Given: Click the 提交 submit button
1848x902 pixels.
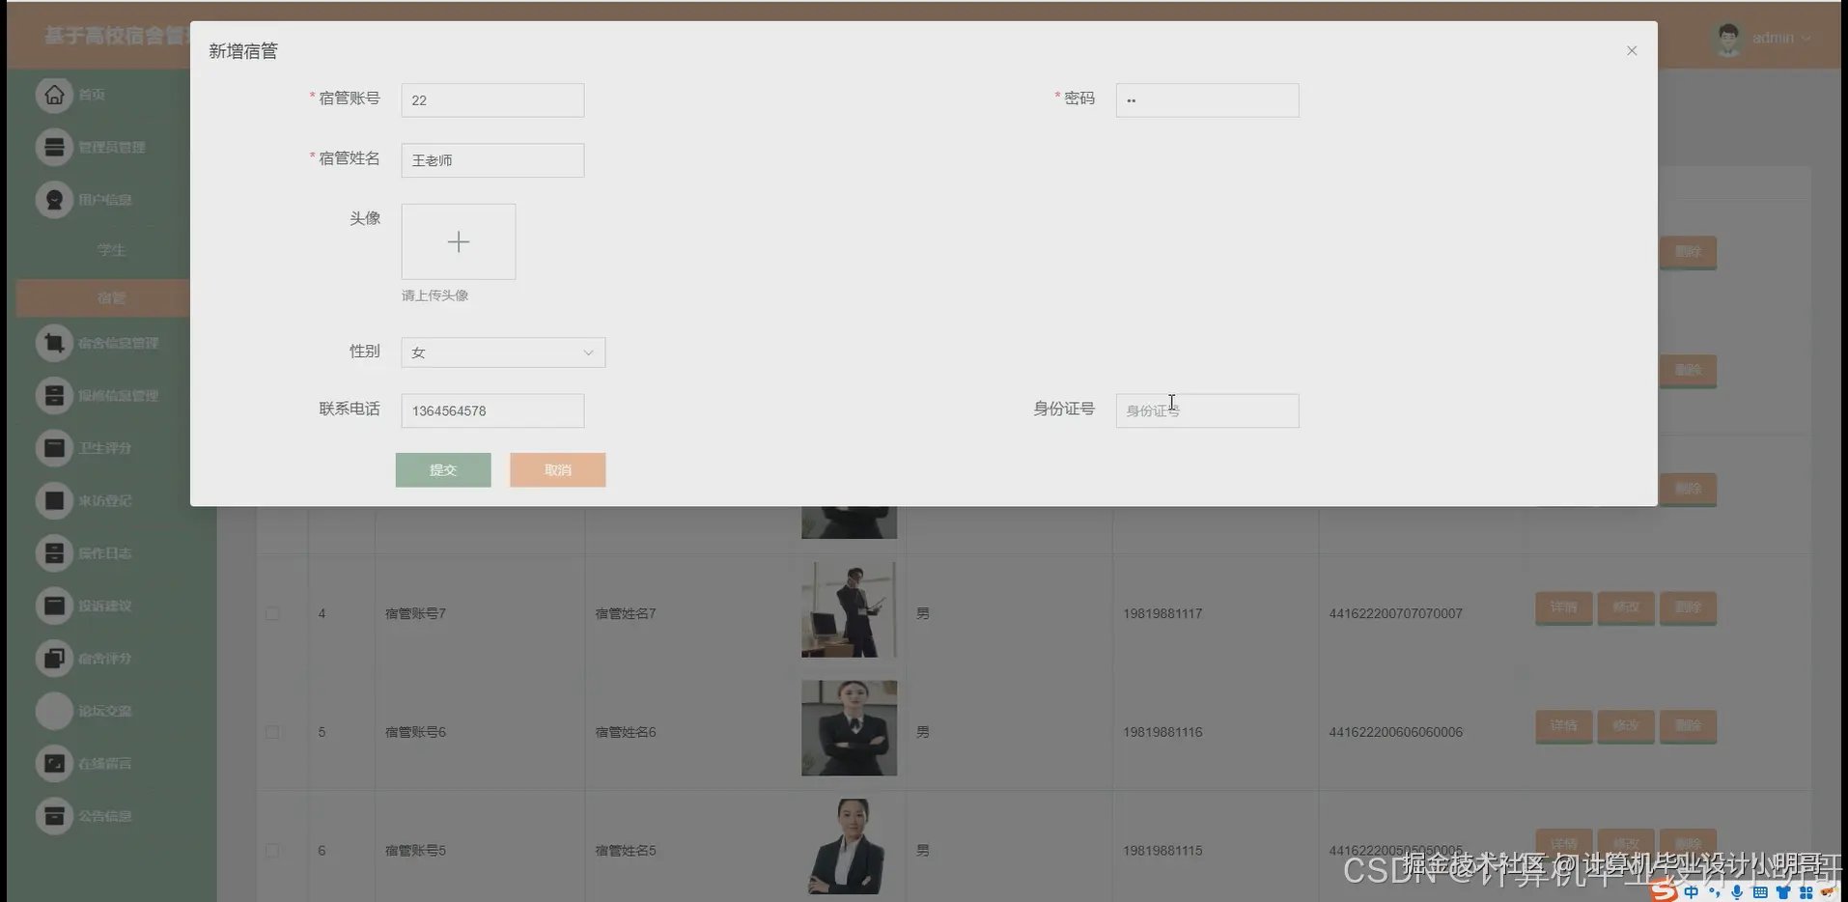Looking at the screenshot, I should click(x=443, y=470).
